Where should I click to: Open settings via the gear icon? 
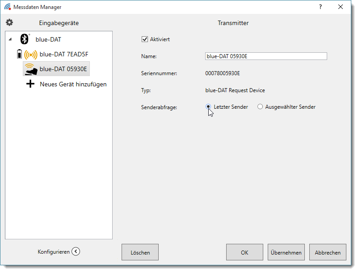point(9,23)
